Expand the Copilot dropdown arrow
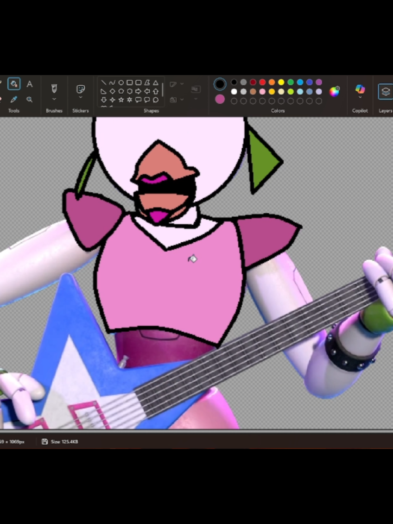This screenshot has height=524, width=393. click(x=360, y=98)
